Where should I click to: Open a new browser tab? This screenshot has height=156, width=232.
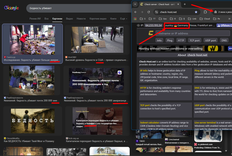pyautogui.click(x=185, y=4)
